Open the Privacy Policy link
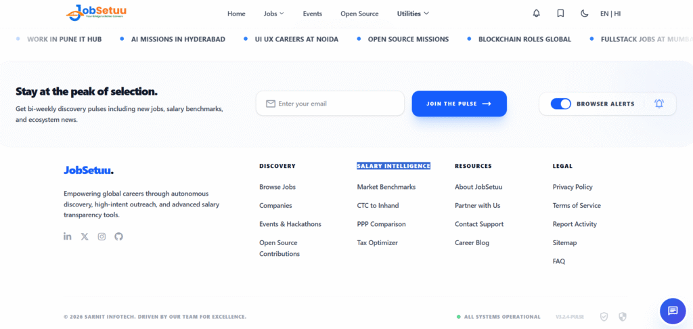The height and width of the screenshot is (329, 693). pyautogui.click(x=573, y=187)
